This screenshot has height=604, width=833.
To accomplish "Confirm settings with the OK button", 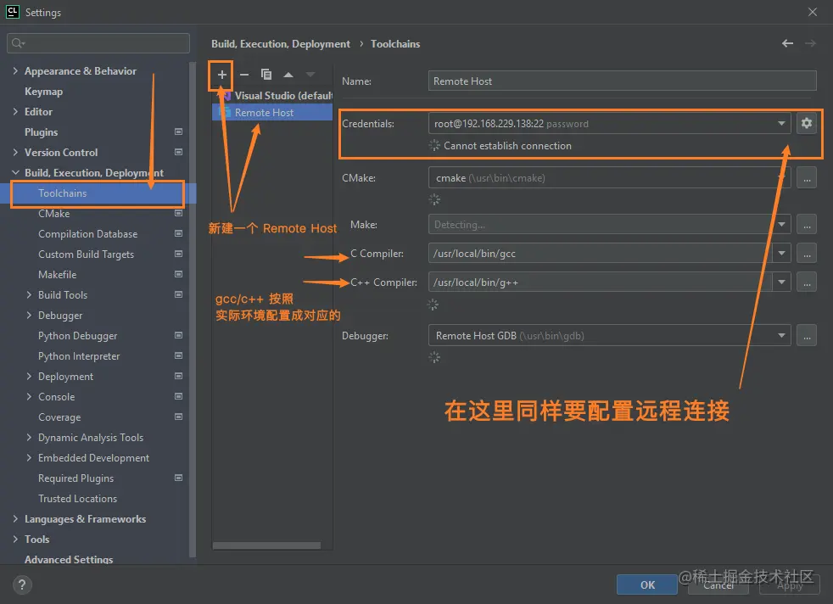I will [646, 584].
